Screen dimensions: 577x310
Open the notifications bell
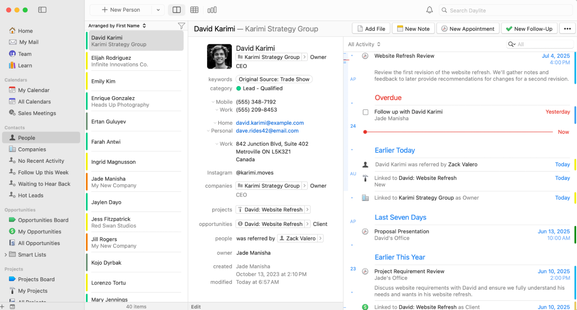[429, 10]
